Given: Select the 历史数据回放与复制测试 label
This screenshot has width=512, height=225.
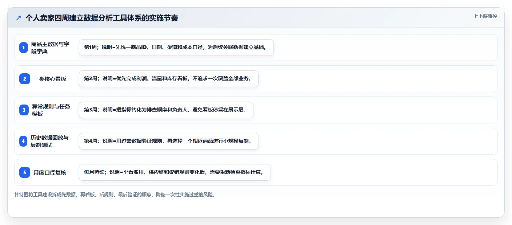Looking at the screenshot, I should tap(49, 141).
